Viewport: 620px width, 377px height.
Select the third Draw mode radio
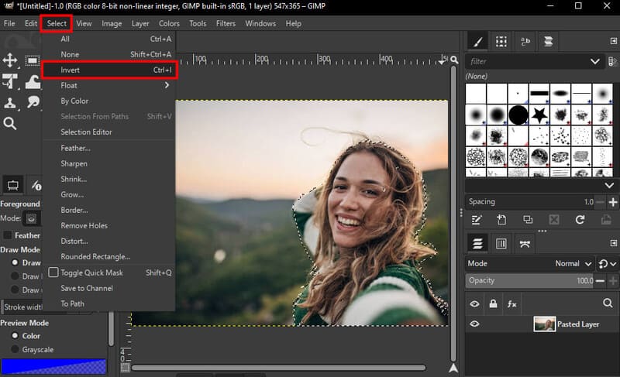(x=15, y=290)
